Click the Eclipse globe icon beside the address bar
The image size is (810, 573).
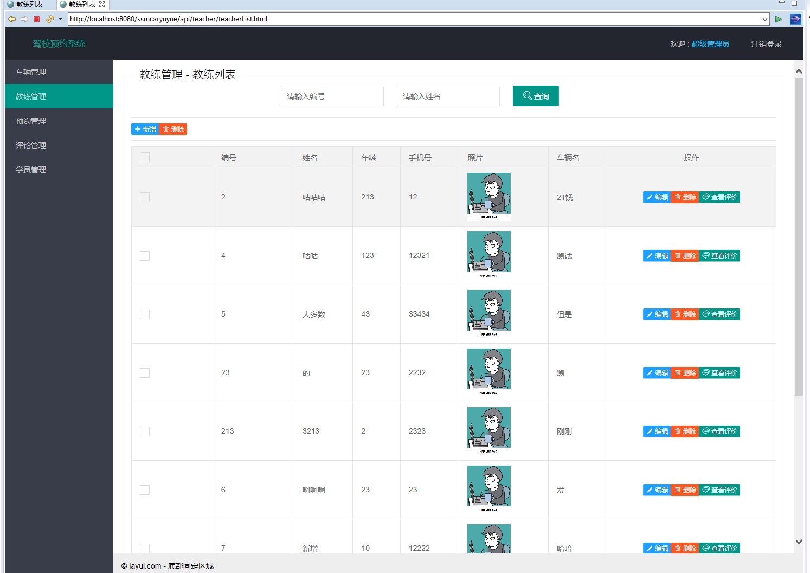pyautogui.click(x=795, y=19)
